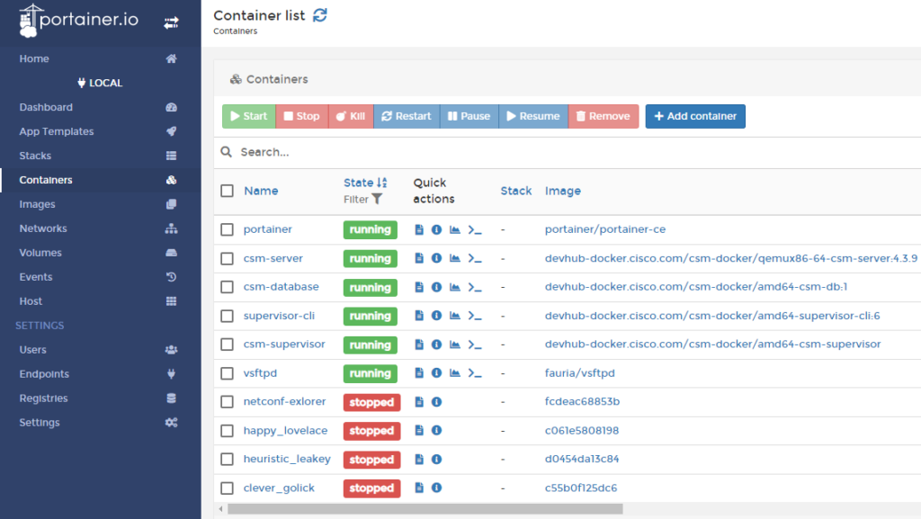921x519 pixels.
Task: Open the State filter funnel
Action: click(x=377, y=200)
